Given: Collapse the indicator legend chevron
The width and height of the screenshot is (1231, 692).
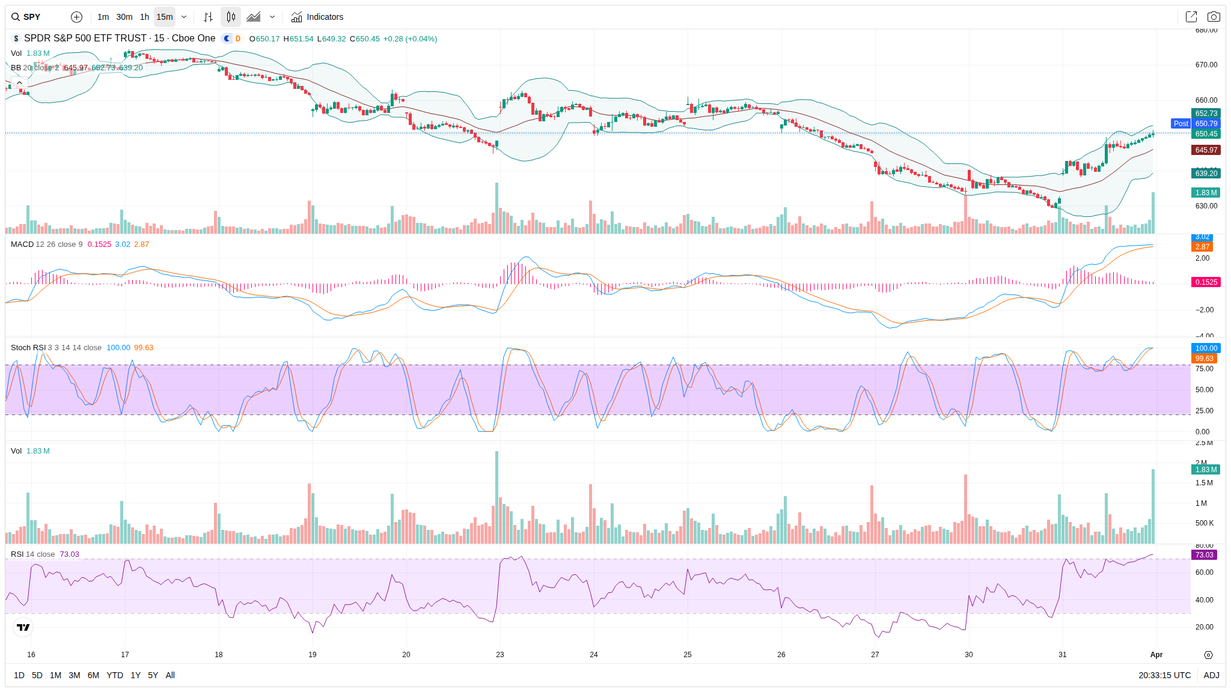Looking at the screenshot, I should point(19,83).
